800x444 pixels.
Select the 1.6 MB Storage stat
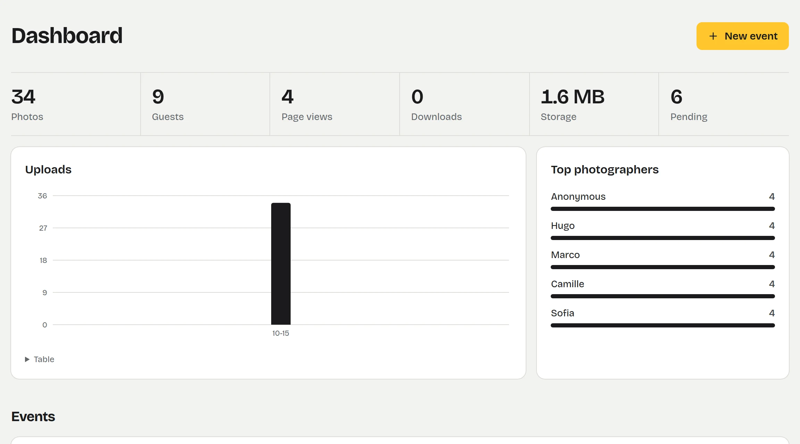point(594,104)
